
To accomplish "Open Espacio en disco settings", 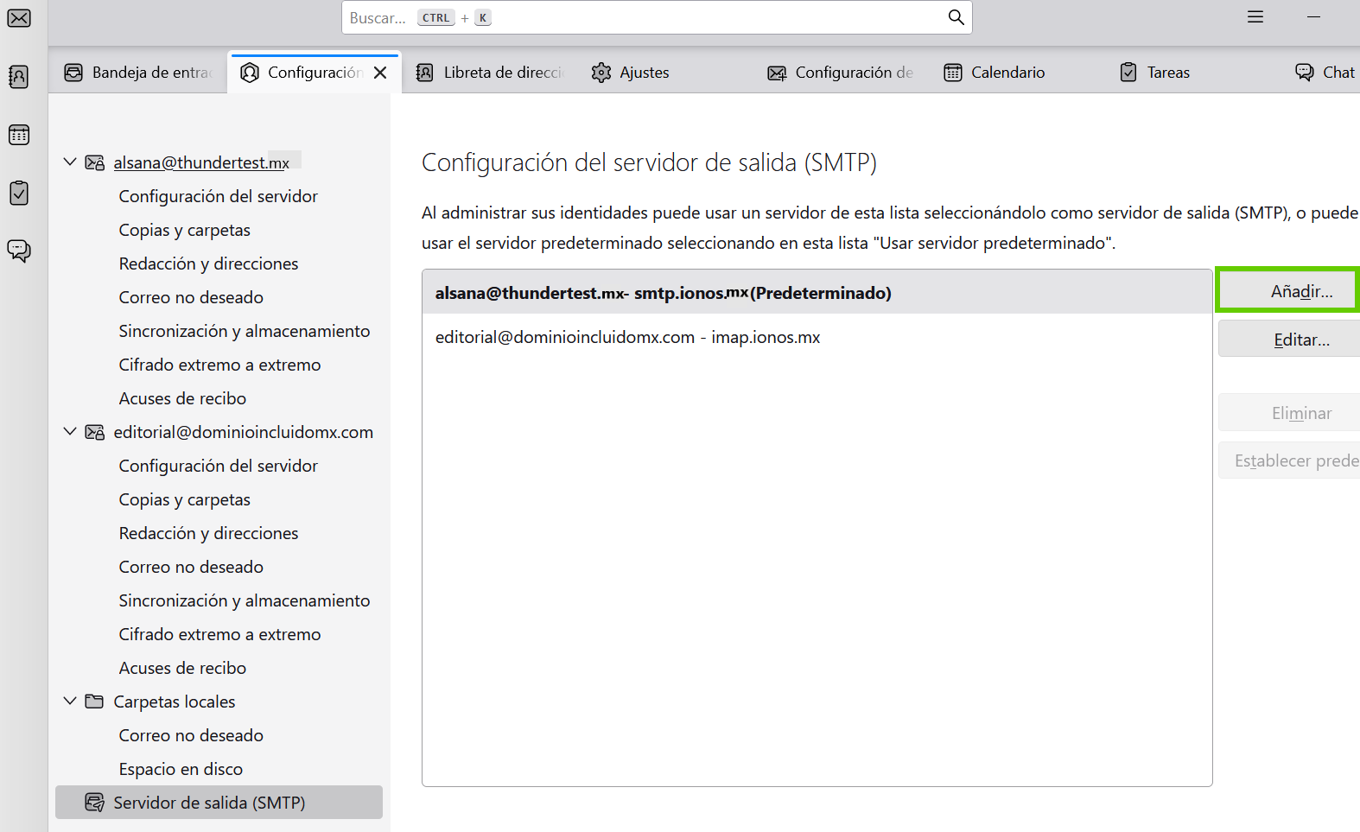I will click(x=181, y=769).
